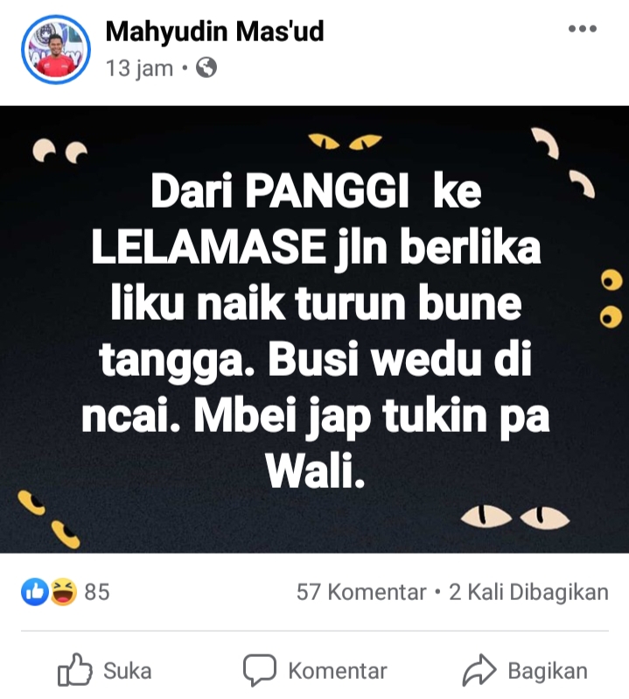View the 85 reactions count
This screenshot has height=699, width=629.
pos(96,592)
